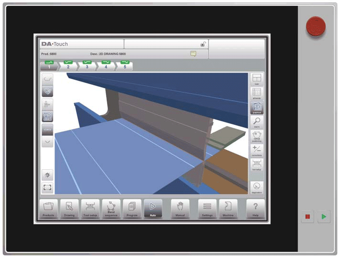Viewport: 339px width, 256px height.
Task: Go to bend step 5 tab
Action: tap(125, 65)
